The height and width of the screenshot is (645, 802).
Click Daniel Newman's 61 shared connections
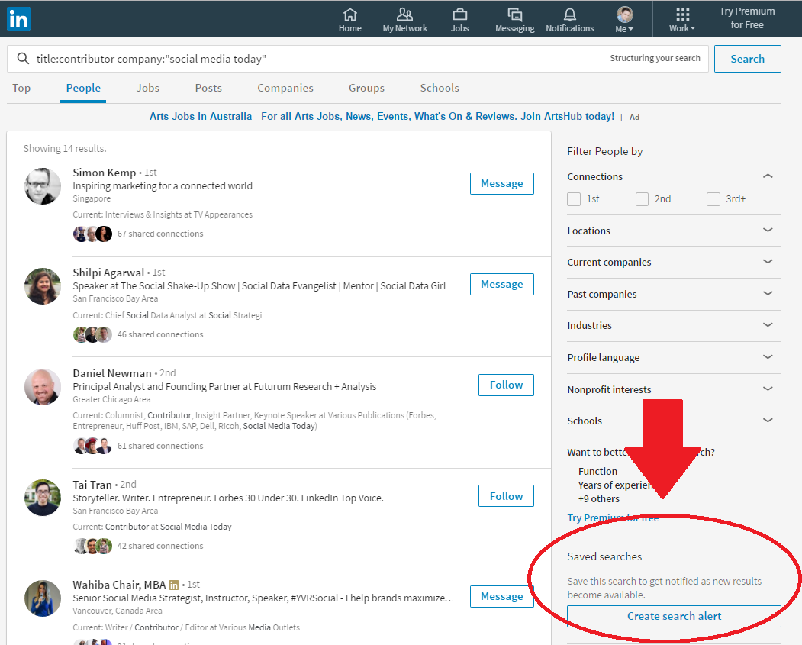point(160,446)
